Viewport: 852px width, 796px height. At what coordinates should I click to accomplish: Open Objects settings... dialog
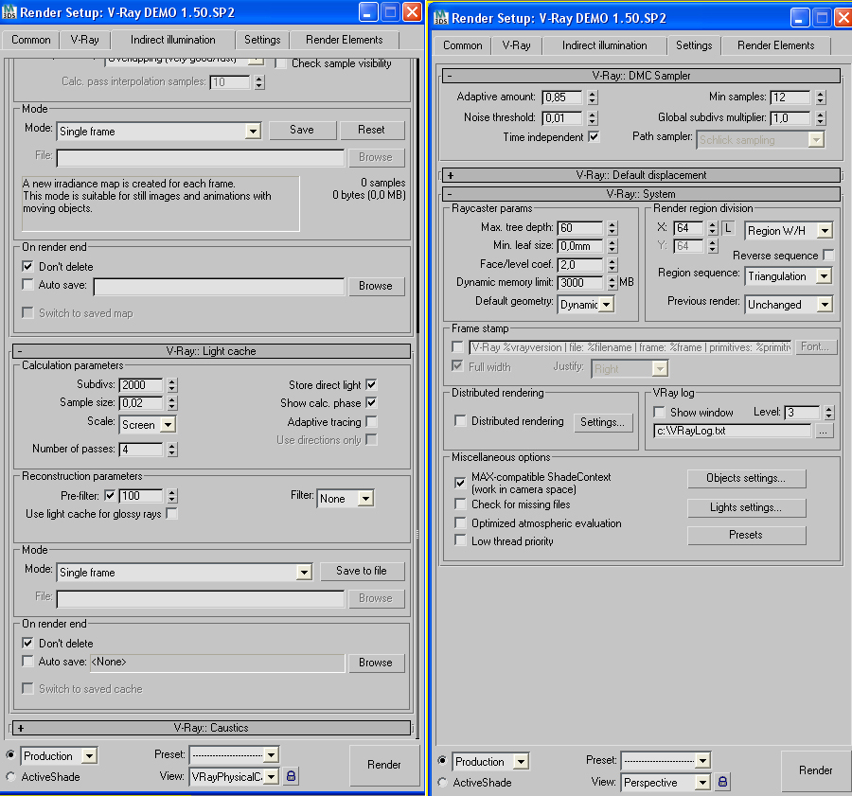pos(746,478)
